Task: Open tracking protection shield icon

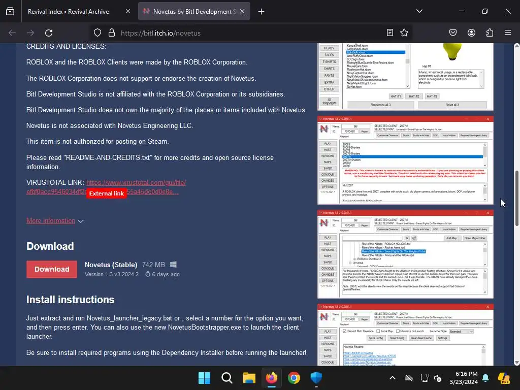Action: tap(97, 33)
